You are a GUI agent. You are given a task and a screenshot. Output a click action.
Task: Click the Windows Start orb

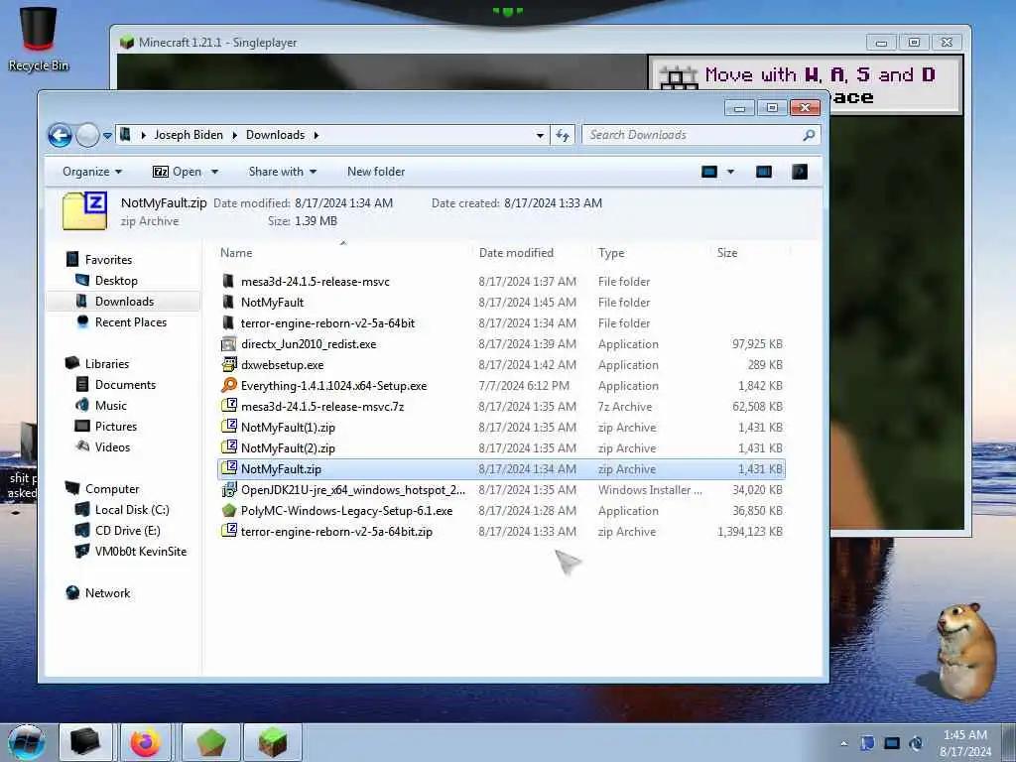(x=27, y=742)
